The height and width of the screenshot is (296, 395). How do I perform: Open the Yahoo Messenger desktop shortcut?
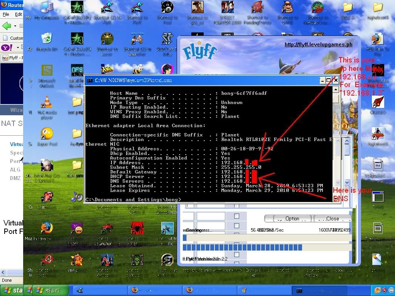click(77, 229)
